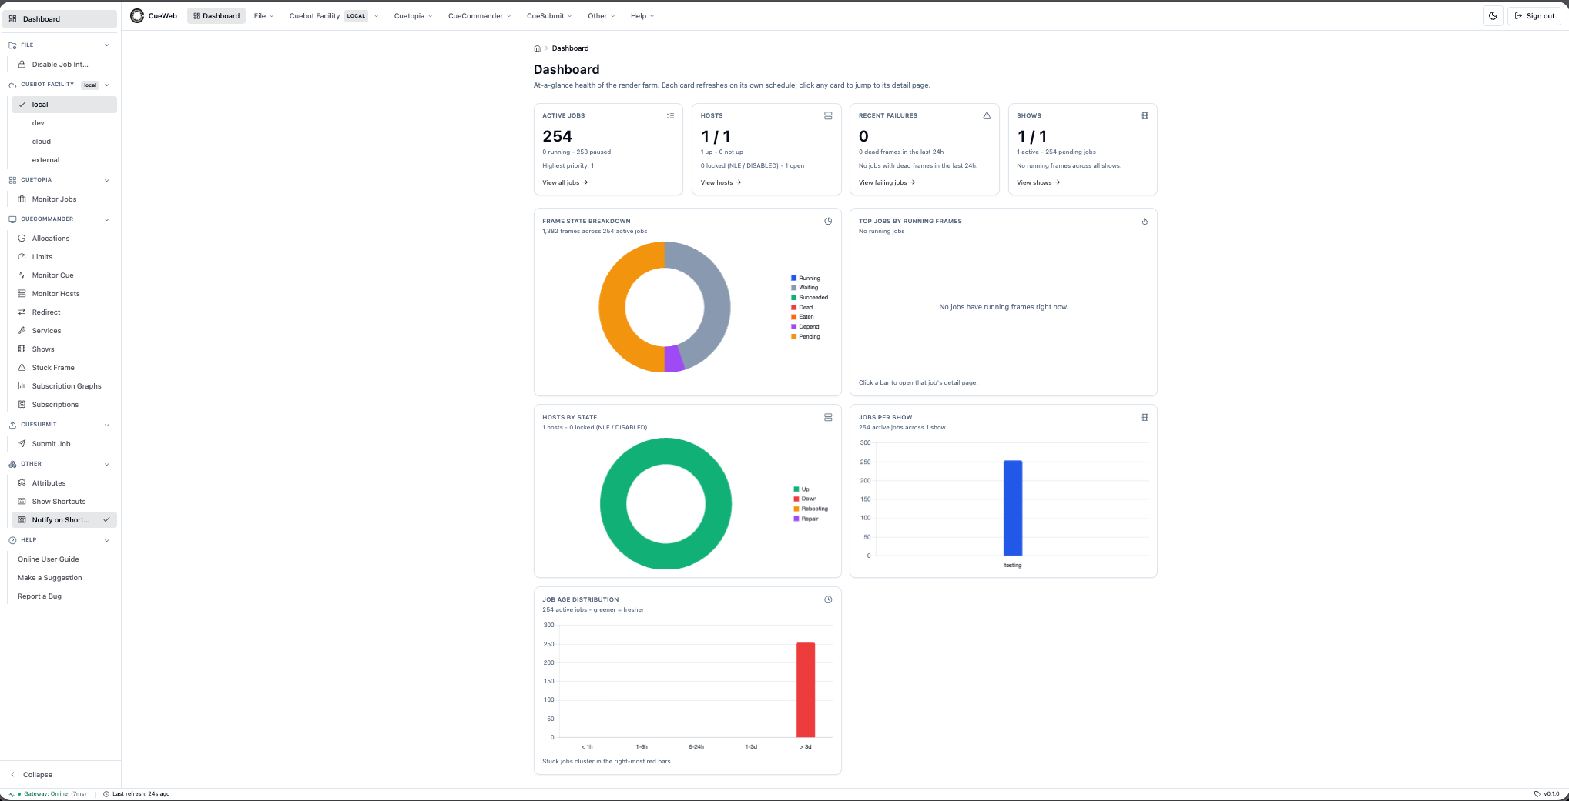The image size is (1569, 801).
Task: Click Stuck Frame warning icon
Action: click(22, 368)
